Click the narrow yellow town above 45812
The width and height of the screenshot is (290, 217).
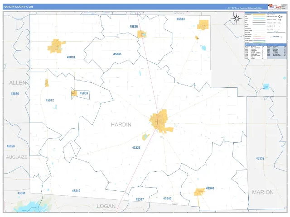point(47,83)
